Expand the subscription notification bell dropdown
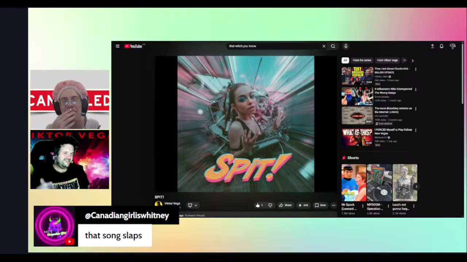The width and height of the screenshot is (467, 262). tap(192, 205)
